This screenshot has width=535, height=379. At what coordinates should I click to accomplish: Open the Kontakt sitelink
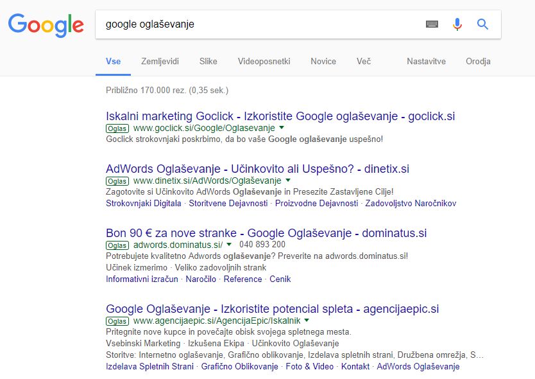(355, 367)
